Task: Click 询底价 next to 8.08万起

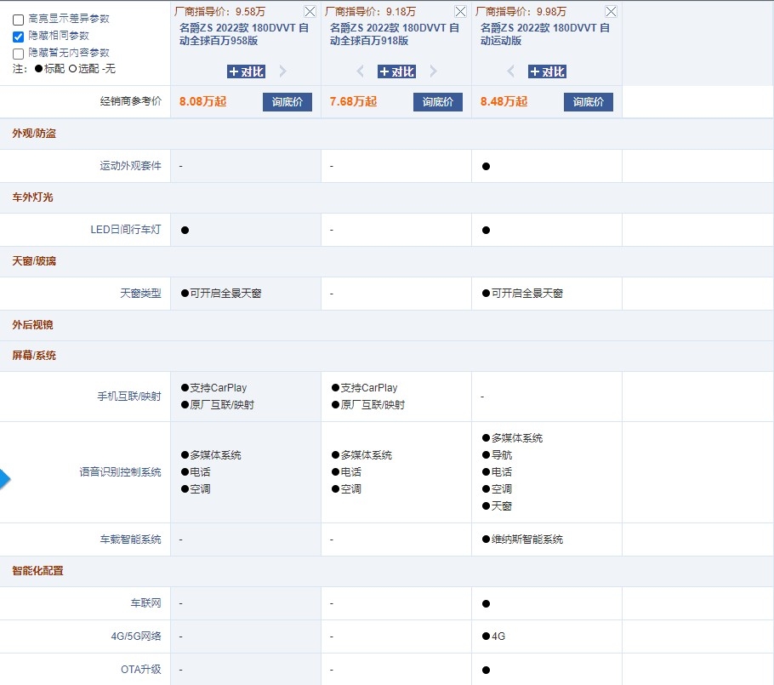Action: point(287,102)
